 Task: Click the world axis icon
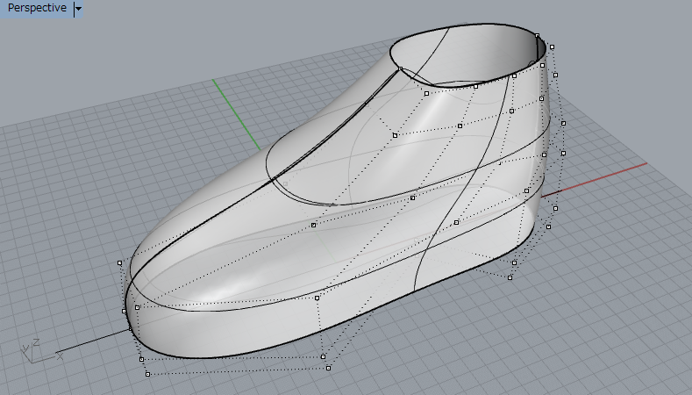(x=41, y=350)
